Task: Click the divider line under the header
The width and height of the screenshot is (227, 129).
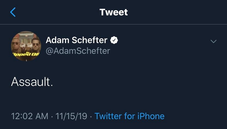Action: coord(113,24)
